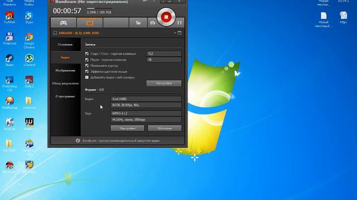Stop recording with the red Bandicam button

tap(166, 17)
